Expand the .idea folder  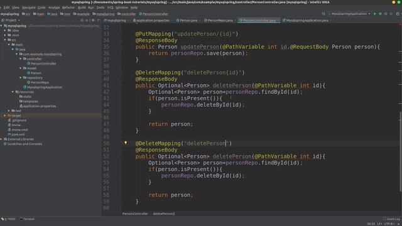click(5, 31)
